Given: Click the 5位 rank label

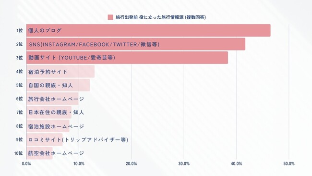Looking at the screenshot, I should [20, 85].
